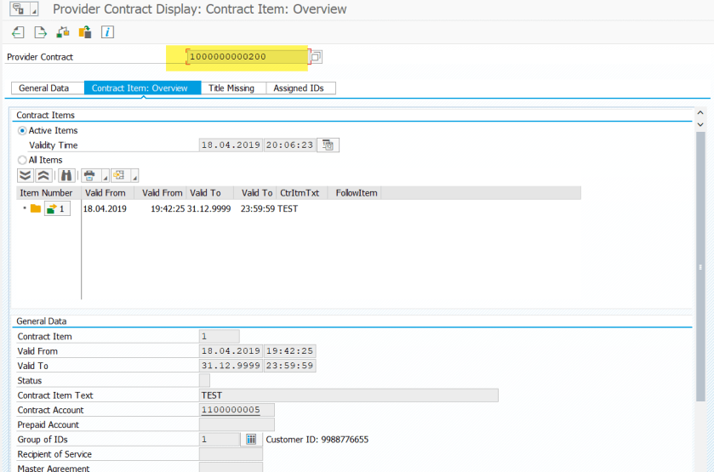Click the vertical scrollbar up arrow
This screenshot has height=472, width=714.
(700, 112)
